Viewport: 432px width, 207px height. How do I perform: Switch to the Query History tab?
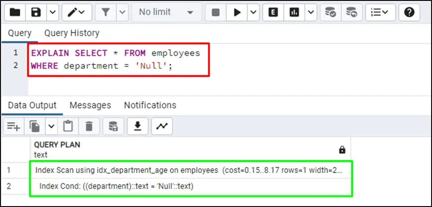tap(71, 33)
